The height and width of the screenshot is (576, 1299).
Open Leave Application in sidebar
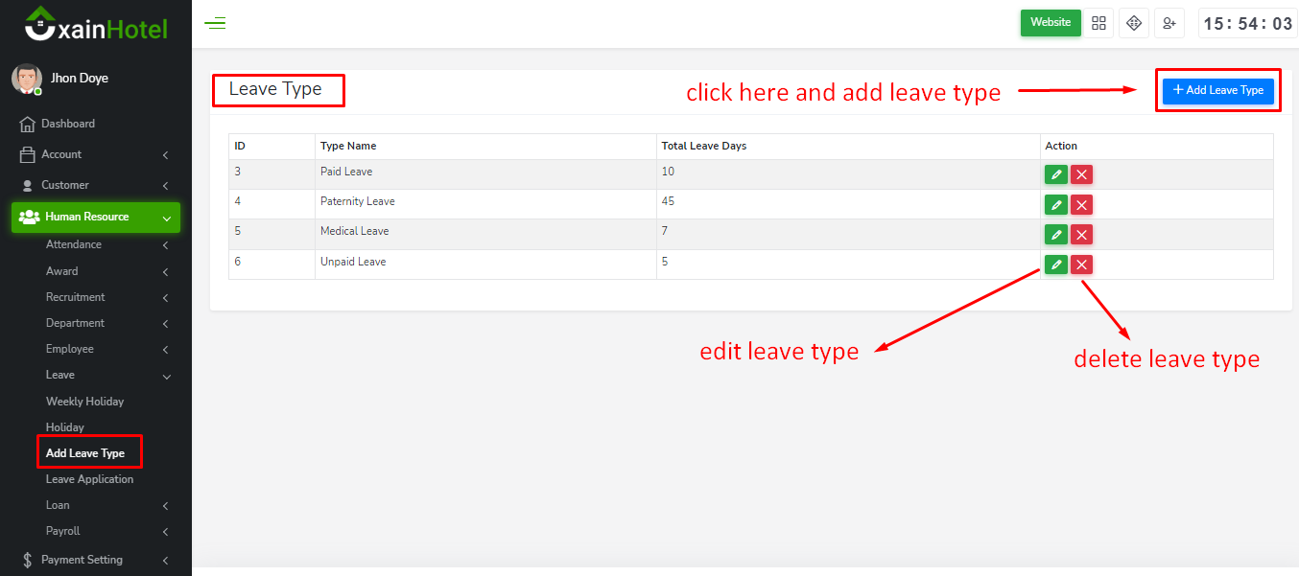(x=89, y=479)
